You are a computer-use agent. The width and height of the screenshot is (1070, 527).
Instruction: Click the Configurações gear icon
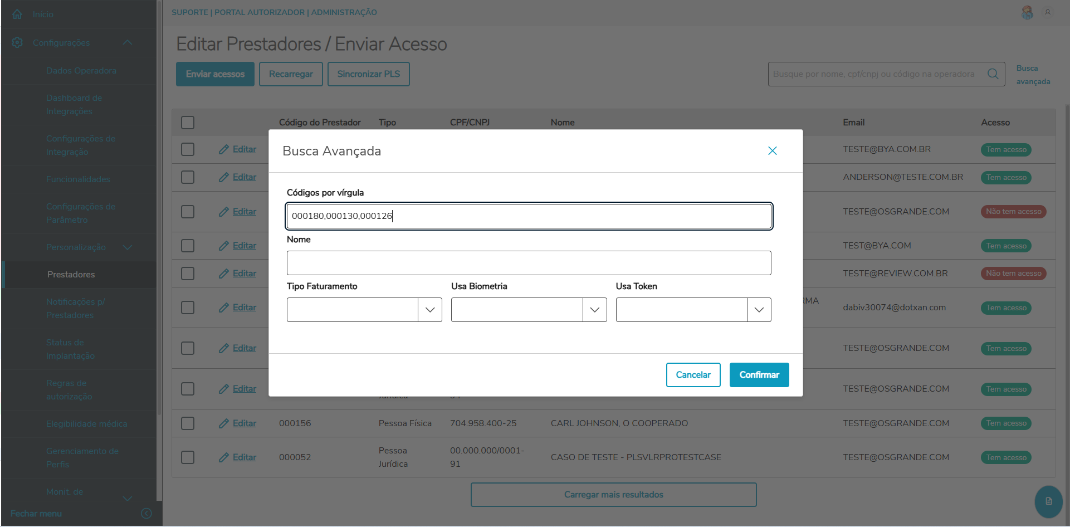(x=17, y=42)
